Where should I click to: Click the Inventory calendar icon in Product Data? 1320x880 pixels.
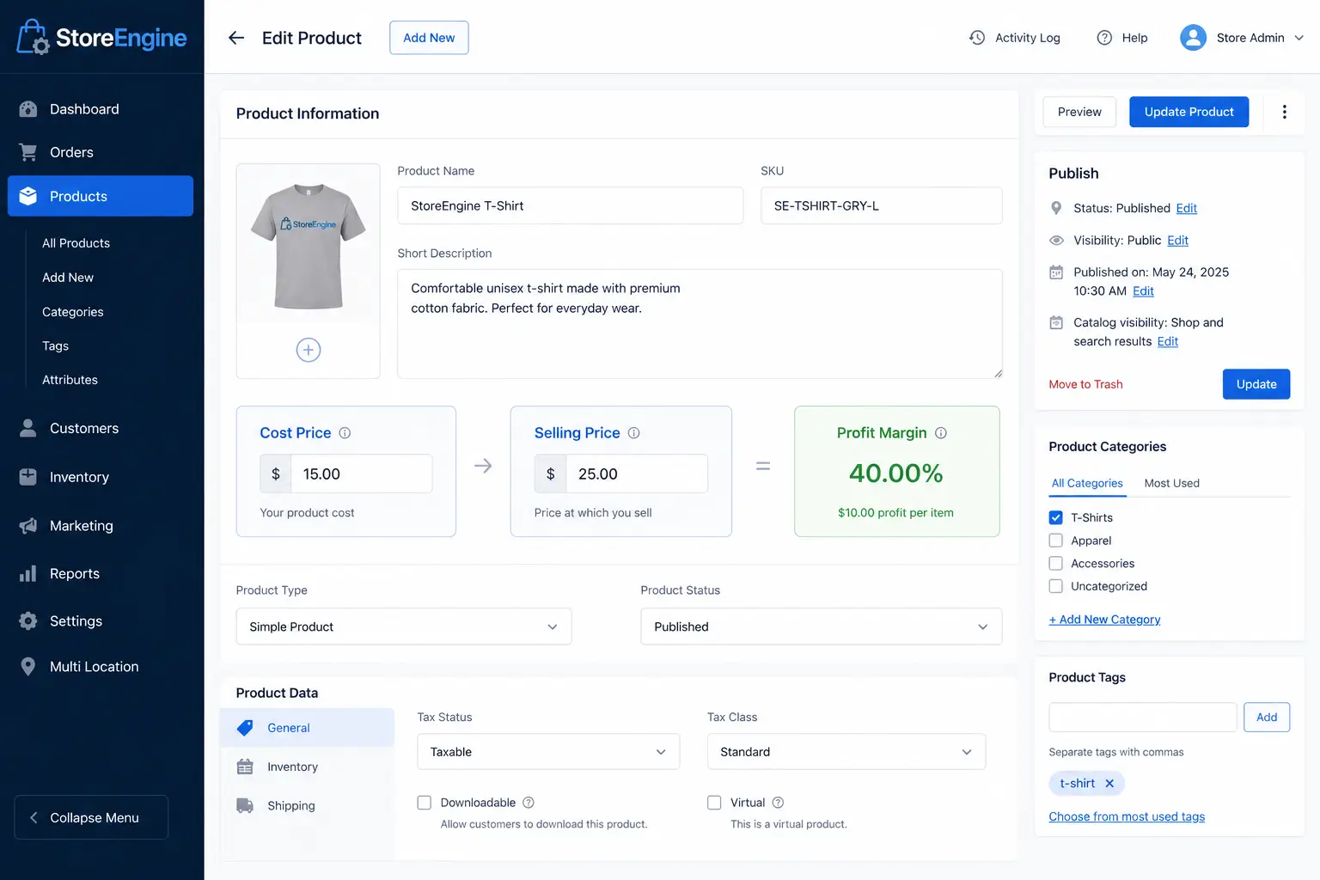tap(245, 767)
